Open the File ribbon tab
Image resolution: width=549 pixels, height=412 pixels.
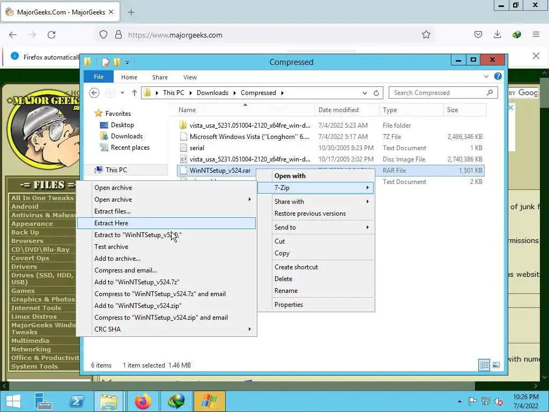[x=99, y=77]
